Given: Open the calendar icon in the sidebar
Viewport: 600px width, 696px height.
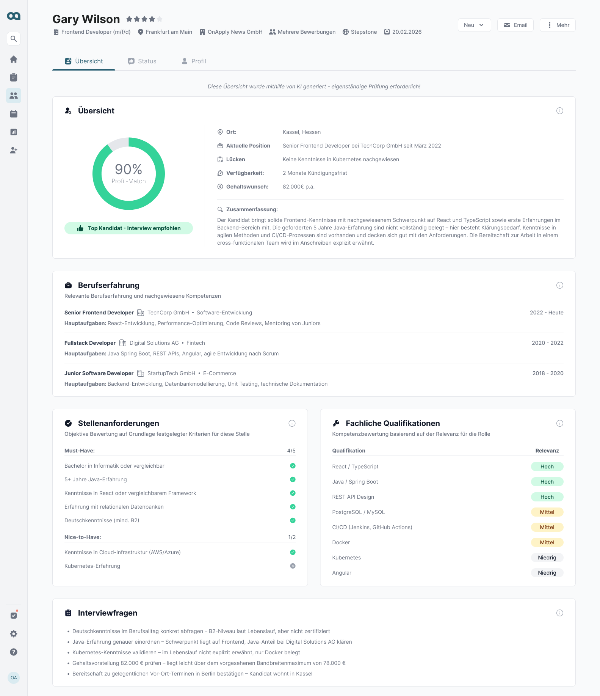Looking at the screenshot, I should 14,114.
